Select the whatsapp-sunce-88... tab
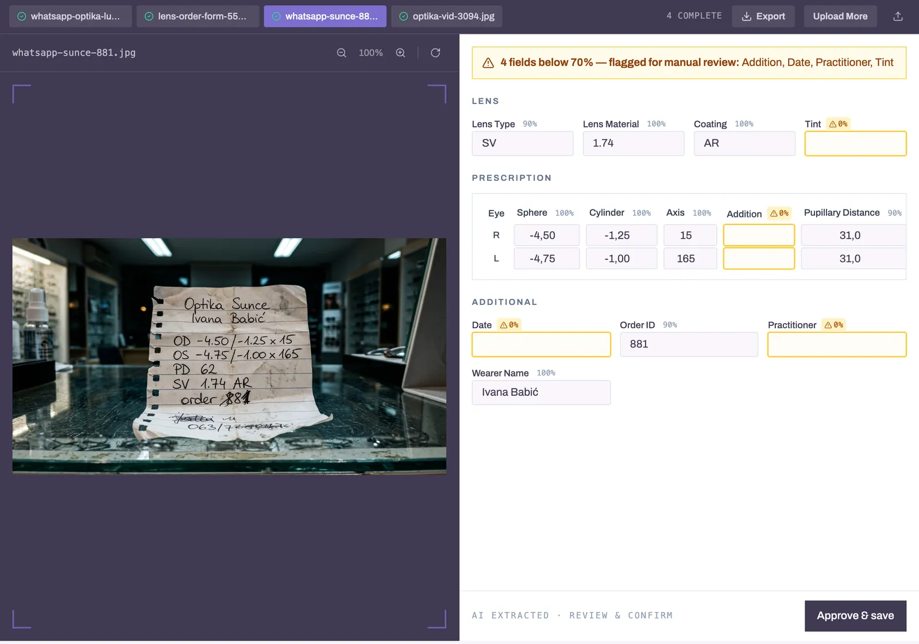Image resolution: width=919 pixels, height=644 pixels. [325, 16]
